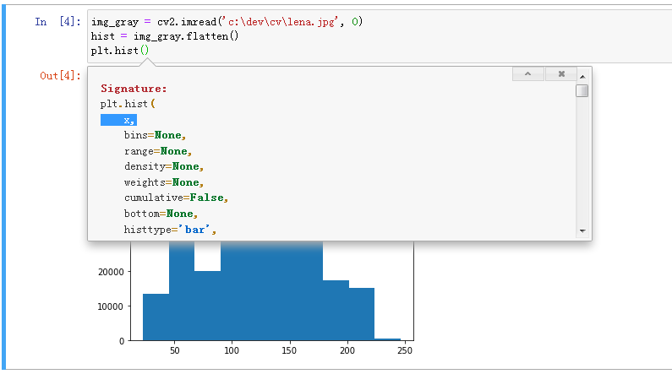The width and height of the screenshot is (672, 374).
Task: Click the 'density=None,' parameter line
Action: (164, 166)
